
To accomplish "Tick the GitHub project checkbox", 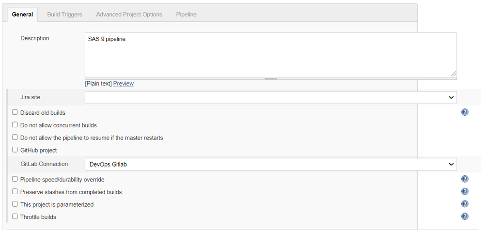I will click(x=15, y=150).
